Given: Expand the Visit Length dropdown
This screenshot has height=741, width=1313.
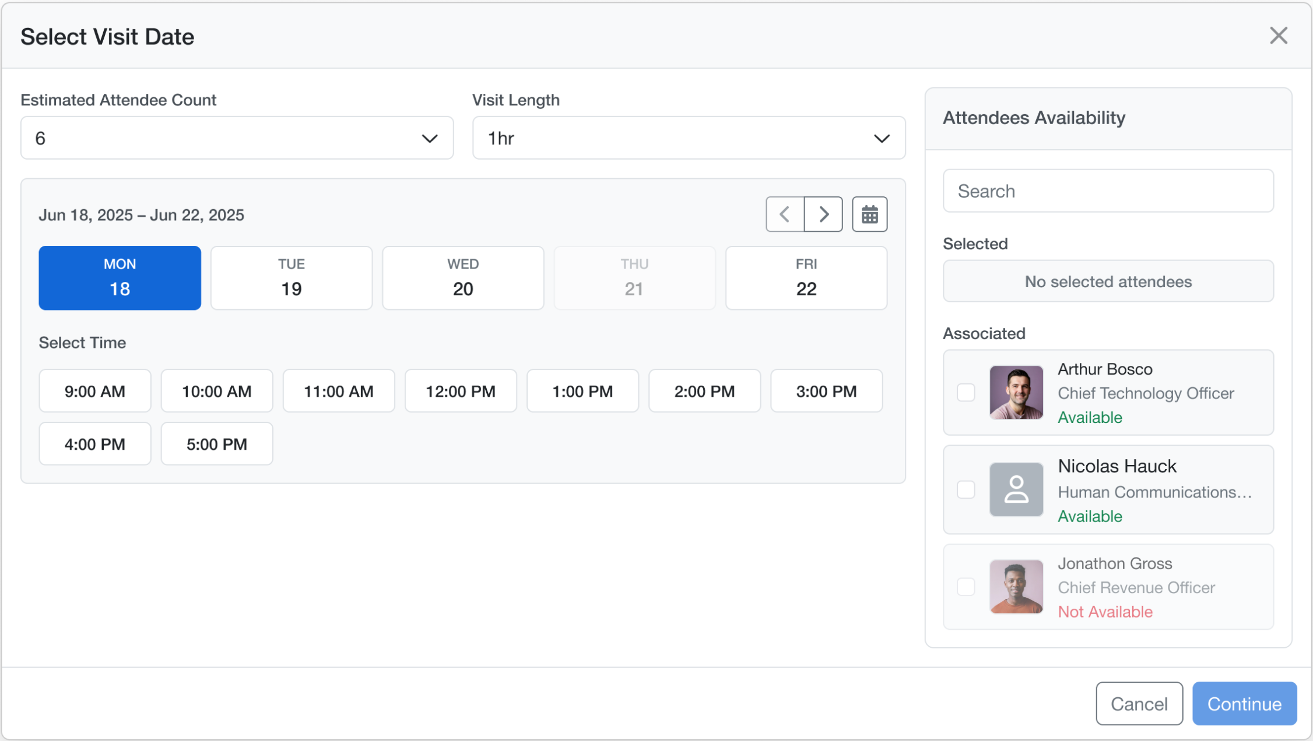Looking at the screenshot, I should click(x=688, y=138).
